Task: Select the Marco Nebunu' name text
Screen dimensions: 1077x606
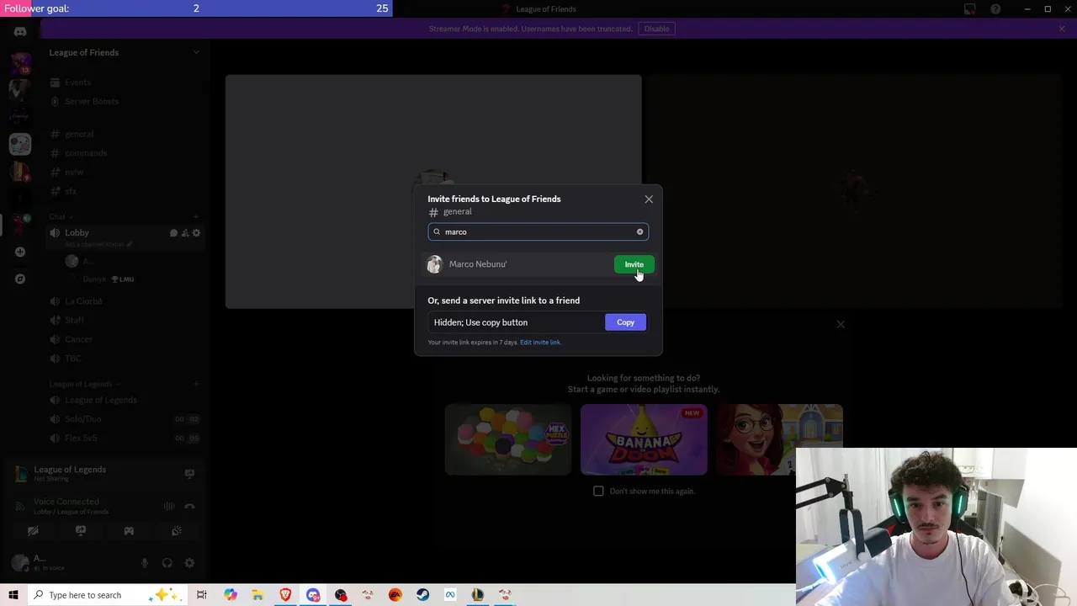Action: [x=478, y=264]
